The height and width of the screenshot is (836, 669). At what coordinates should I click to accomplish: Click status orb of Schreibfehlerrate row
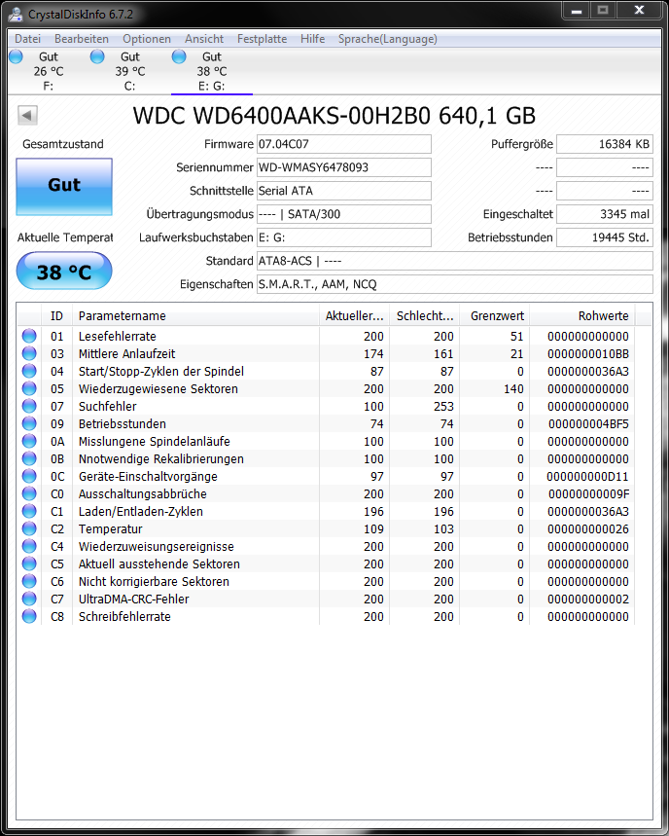coord(29,616)
